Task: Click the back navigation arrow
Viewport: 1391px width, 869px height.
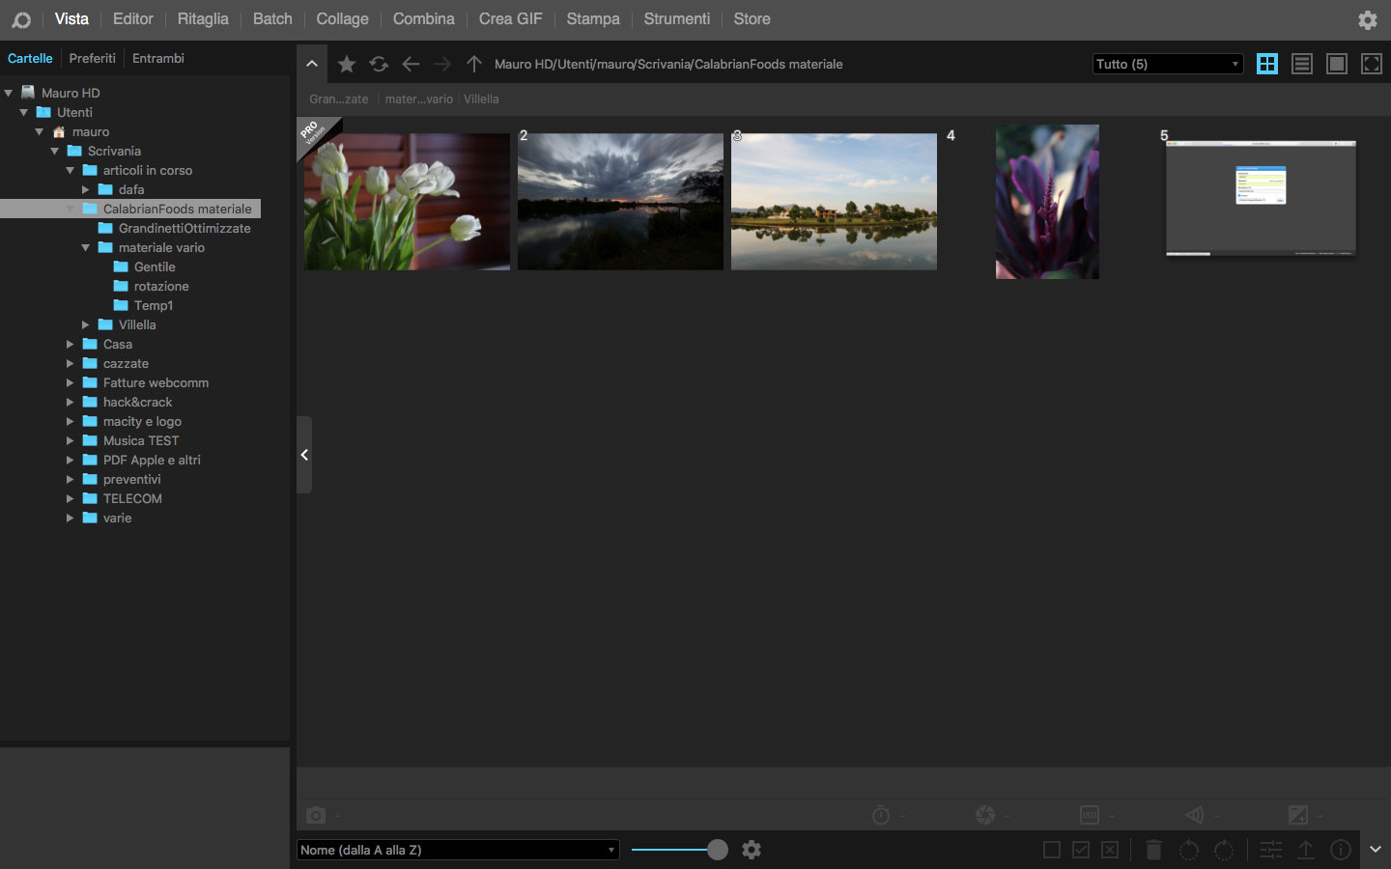Action: point(411,65)
